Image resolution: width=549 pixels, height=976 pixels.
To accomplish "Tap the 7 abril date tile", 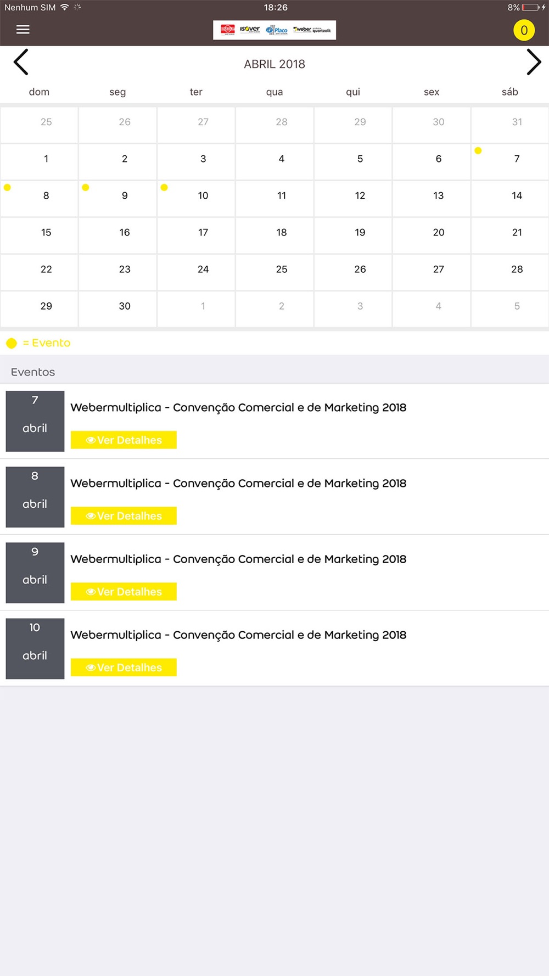I will click(x=35, y=421).
